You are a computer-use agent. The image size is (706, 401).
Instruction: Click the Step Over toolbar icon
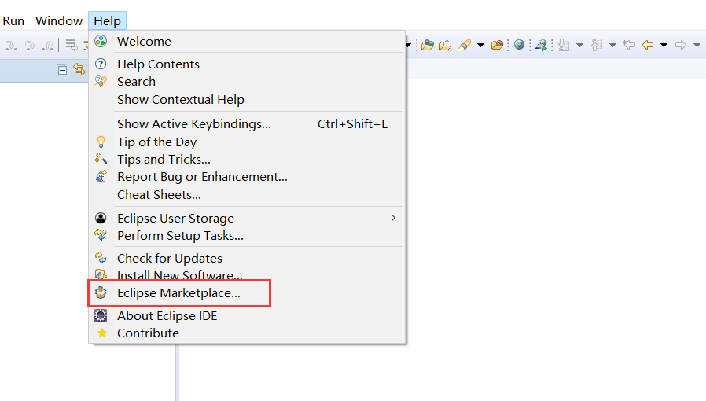coord(29,45)
